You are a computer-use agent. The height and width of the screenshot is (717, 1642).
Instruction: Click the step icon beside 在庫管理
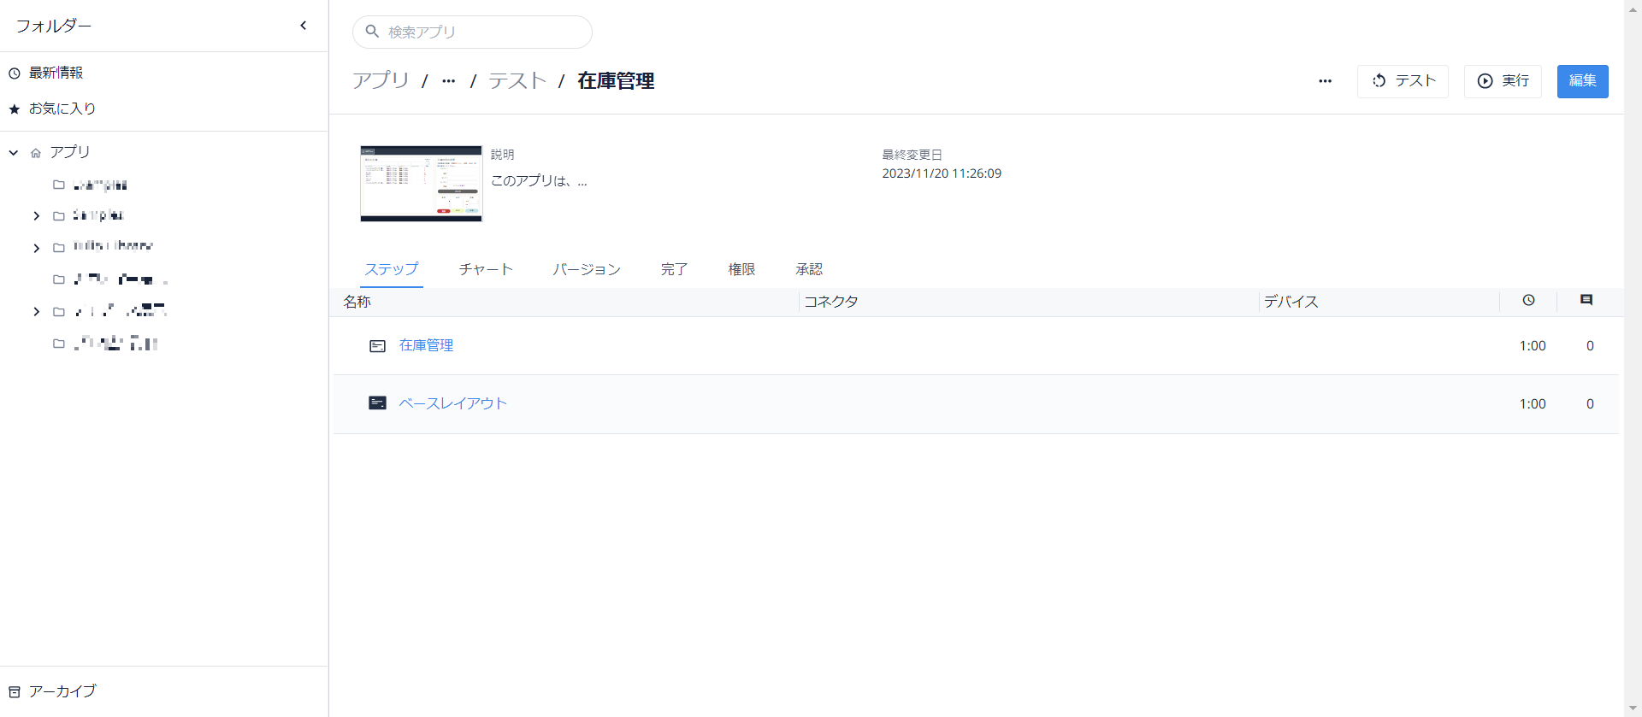(377, 346)
